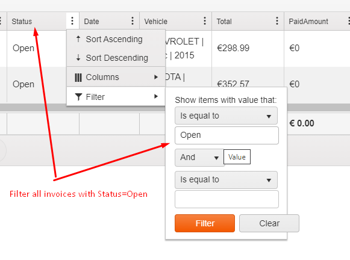Click the Sort Ascending up-arrow icon
This screenshot has height=260, width=350.
(x=78, y=39)
